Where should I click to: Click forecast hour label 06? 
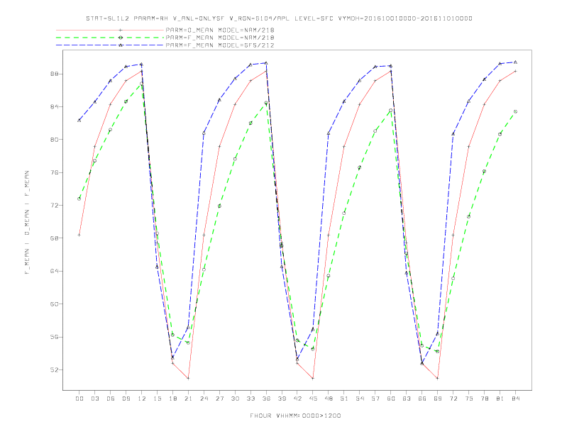pyautogui.click(x=111, y=399)
